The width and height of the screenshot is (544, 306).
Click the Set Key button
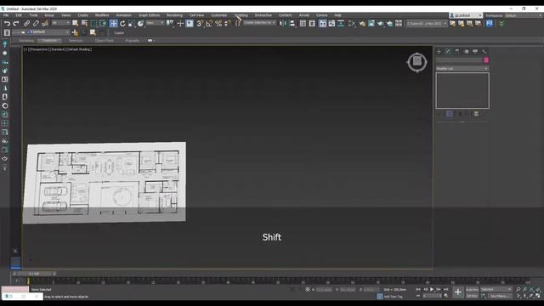(x=472, y=296)
